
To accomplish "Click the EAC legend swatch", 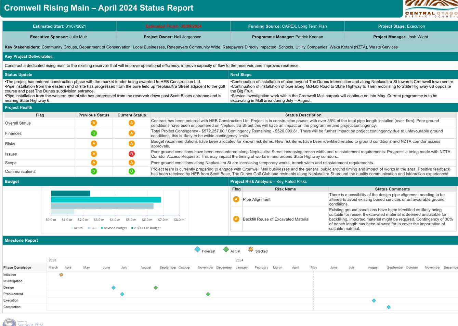I will (89, 228).
